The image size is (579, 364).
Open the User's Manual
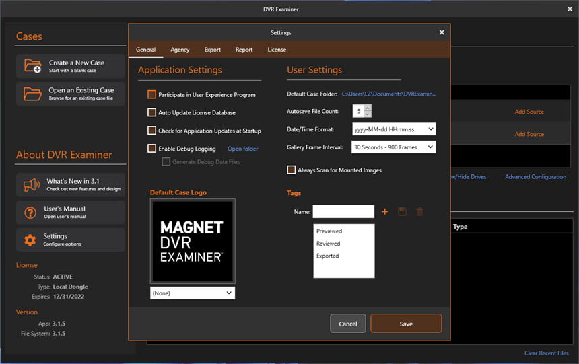click(x=70, y=212)
